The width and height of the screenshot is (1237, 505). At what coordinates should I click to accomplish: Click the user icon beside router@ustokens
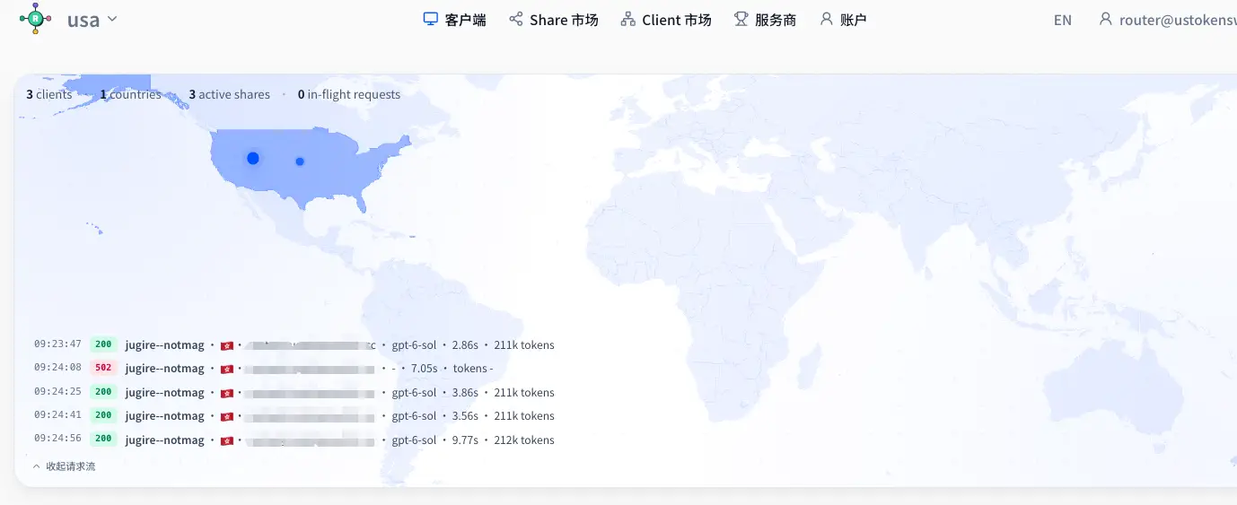coord(1106,19)
